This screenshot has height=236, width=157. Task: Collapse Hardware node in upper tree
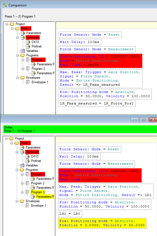click(x=18, y=37)
